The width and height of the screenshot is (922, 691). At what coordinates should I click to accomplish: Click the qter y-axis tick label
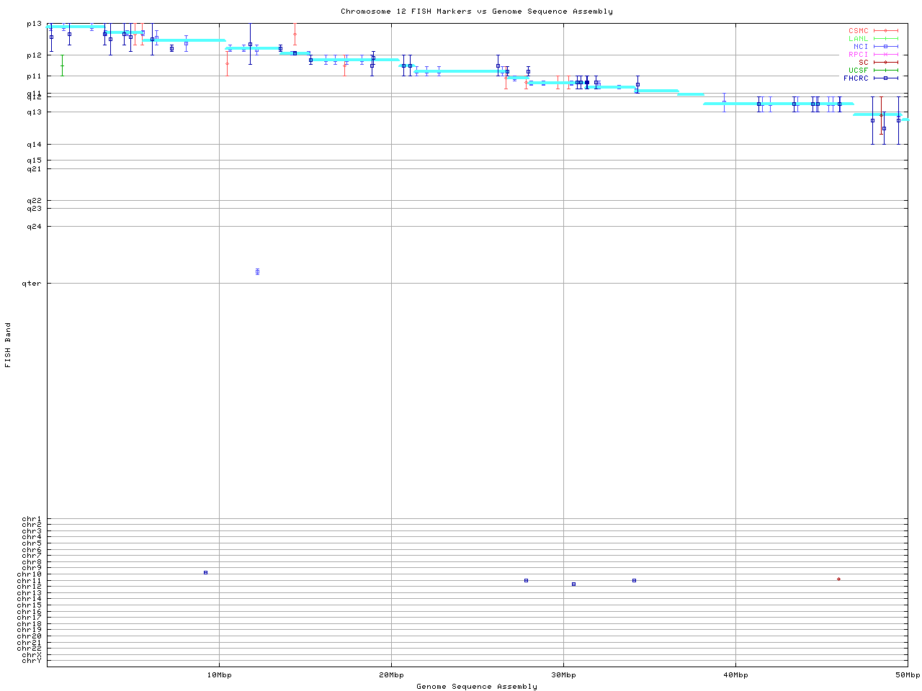[32, 283]
